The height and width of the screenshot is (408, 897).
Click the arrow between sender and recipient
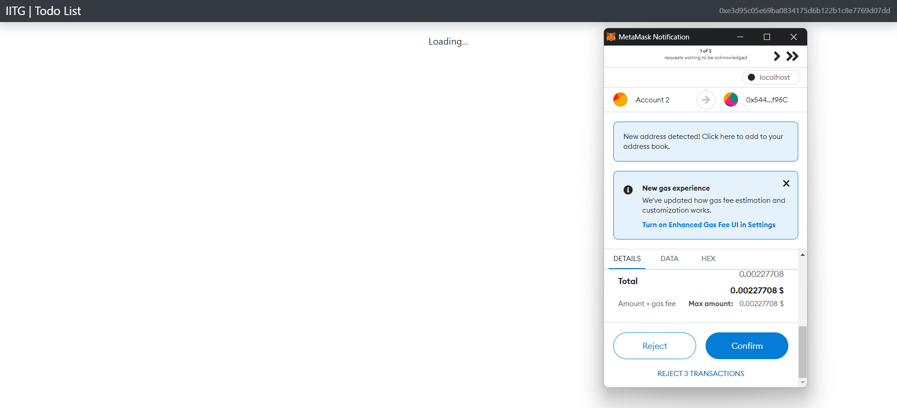pyautogui.click(x=706, y=100)
